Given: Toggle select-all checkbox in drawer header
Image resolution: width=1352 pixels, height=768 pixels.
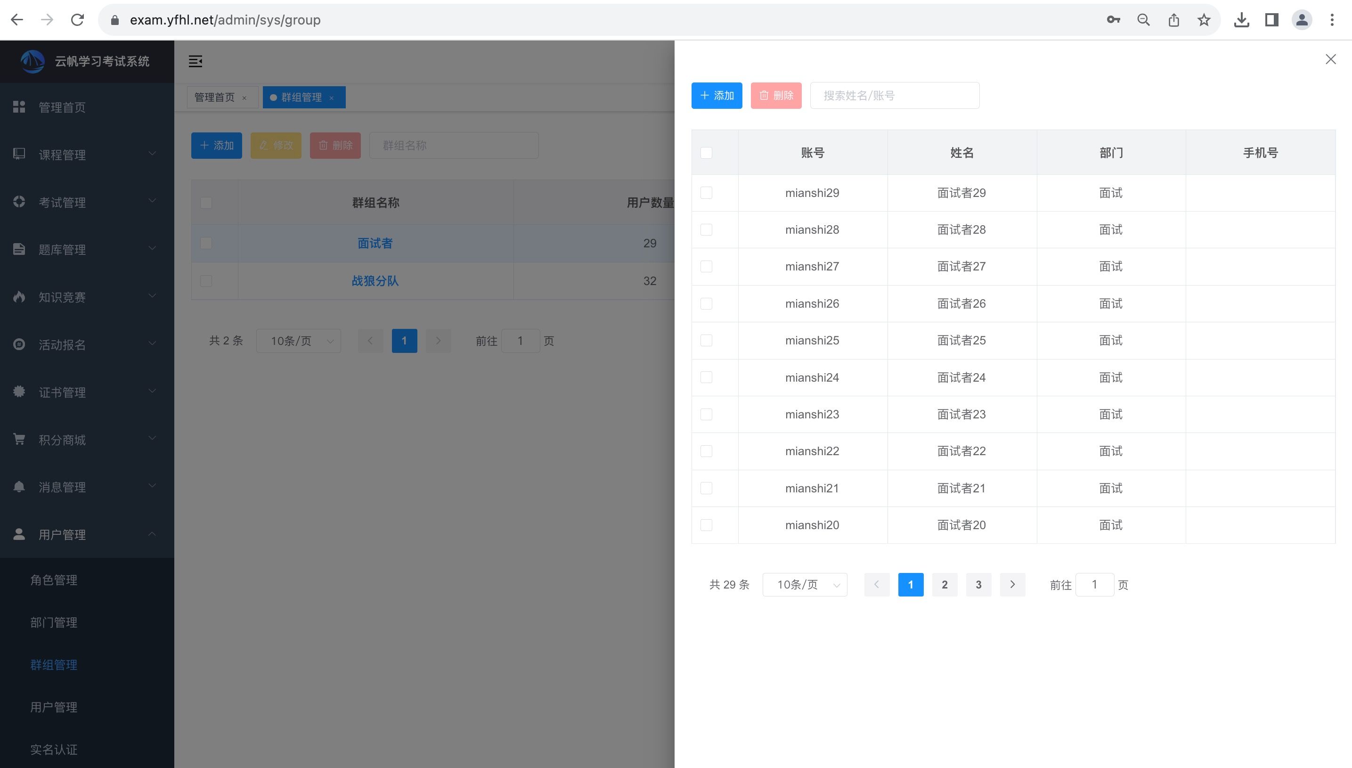Looking at the screenshot, I should [706, 153].
